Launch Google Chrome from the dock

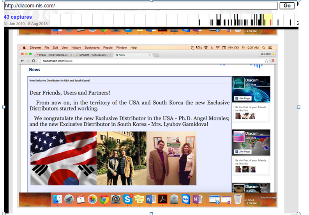(x=104, y=200)
